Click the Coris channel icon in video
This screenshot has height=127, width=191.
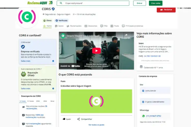tap(63, 36)
